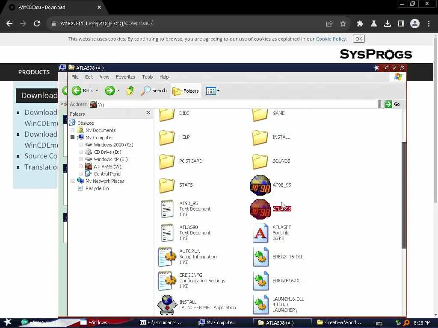Select Windows XP (E:) in folder tree

tap(111, 159)
